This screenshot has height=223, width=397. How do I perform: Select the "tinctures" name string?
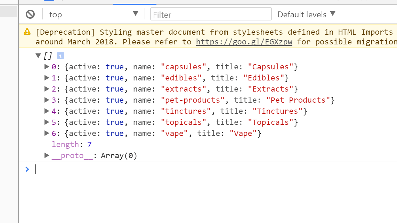pyautogui.click(x=186, y=111)
